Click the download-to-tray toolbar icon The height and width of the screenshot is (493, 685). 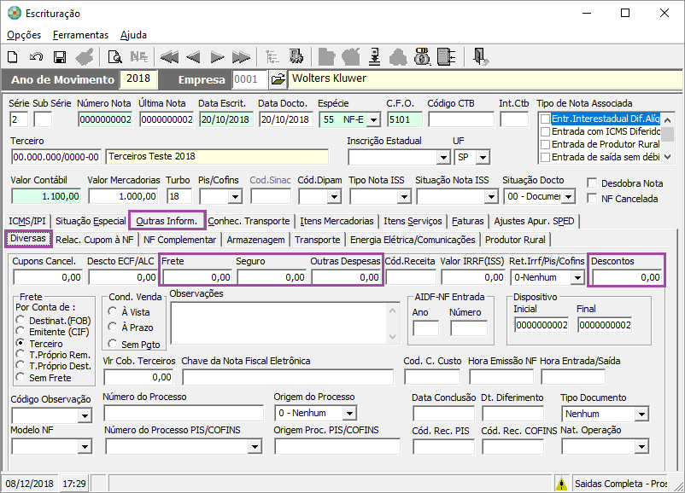pos(374,57)
